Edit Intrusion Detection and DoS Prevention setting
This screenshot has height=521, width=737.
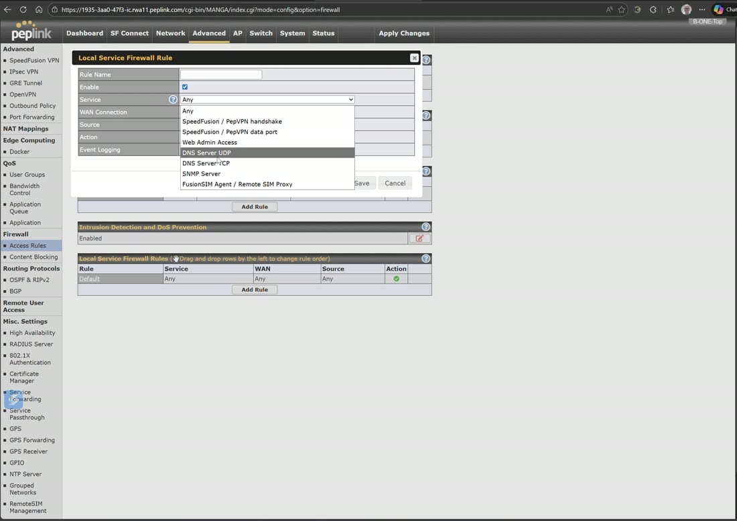pos(419,238)
